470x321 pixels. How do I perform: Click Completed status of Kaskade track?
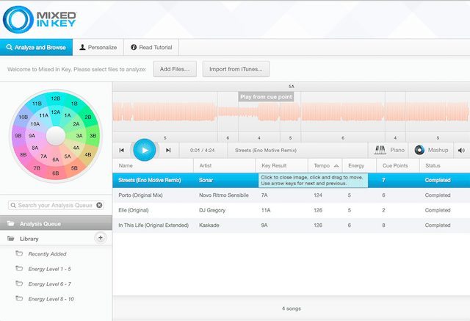[438, 225]
